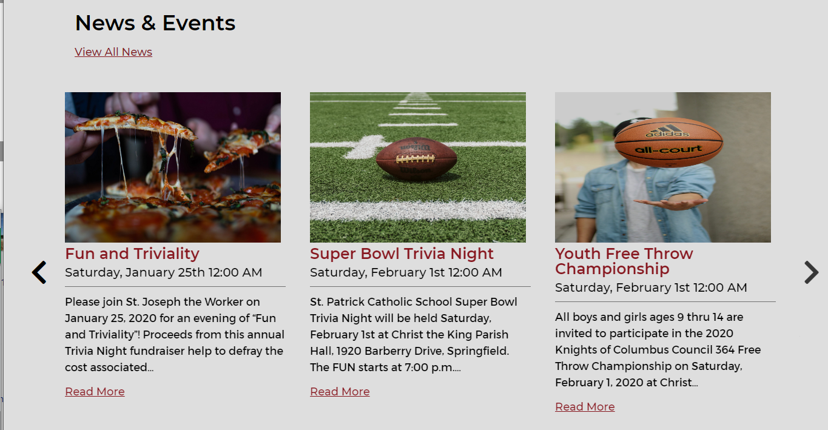
Task: Advance the carousel with the next arrow
Action: click(x=811, y=272)
